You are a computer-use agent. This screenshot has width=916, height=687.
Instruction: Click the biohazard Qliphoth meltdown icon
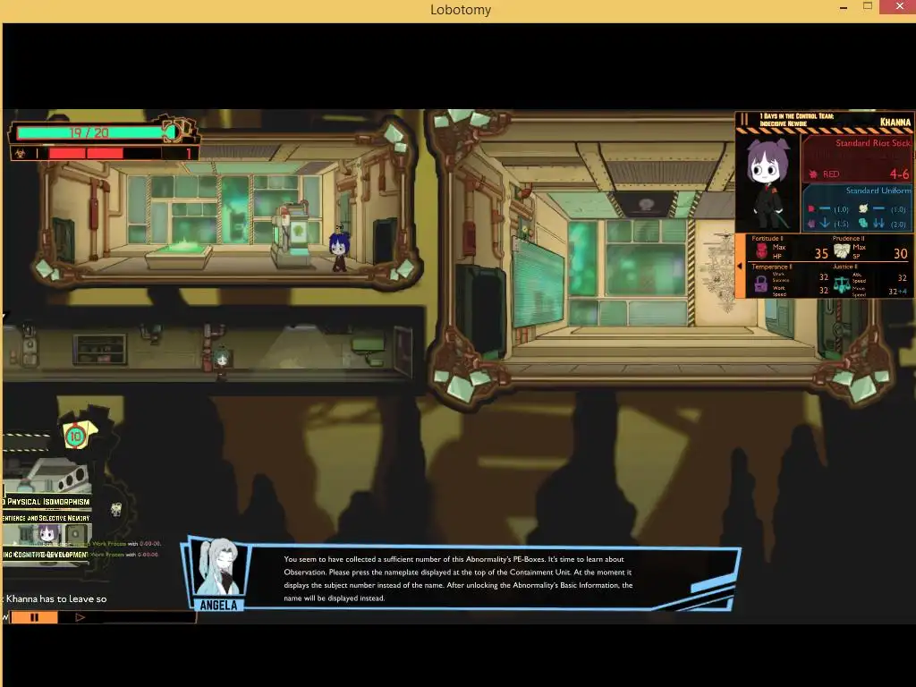point(20,154)
